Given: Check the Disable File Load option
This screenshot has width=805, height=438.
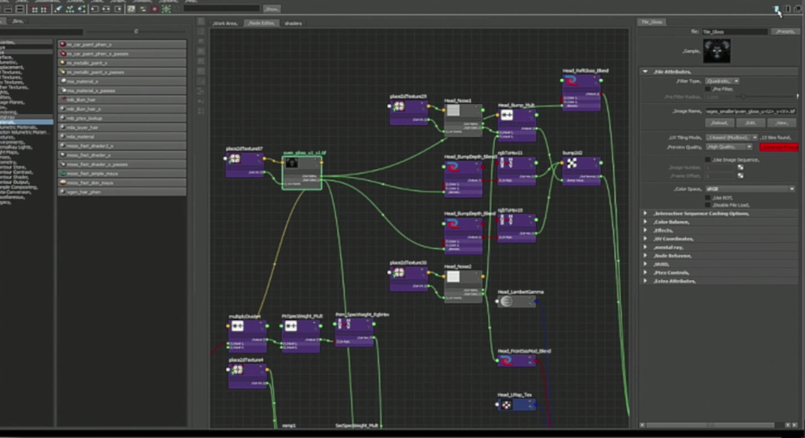Looking at the screenshot, I should pos(708,204).
